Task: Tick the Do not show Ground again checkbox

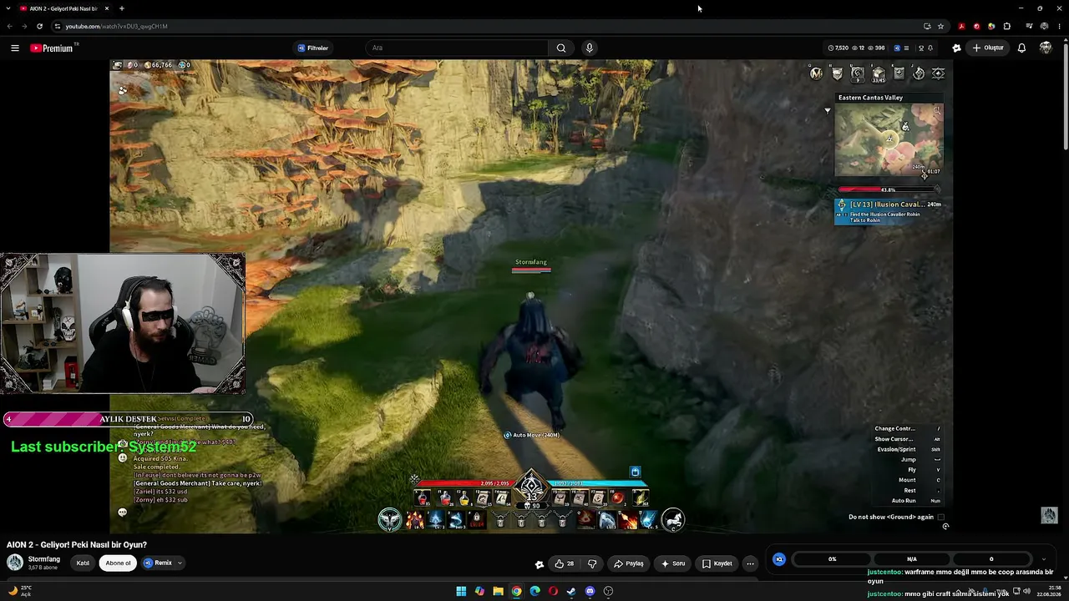Action: 941,518
